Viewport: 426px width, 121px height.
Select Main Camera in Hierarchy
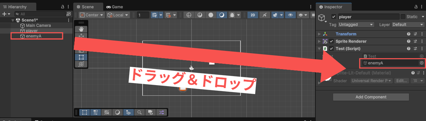(x=38, y=25)
